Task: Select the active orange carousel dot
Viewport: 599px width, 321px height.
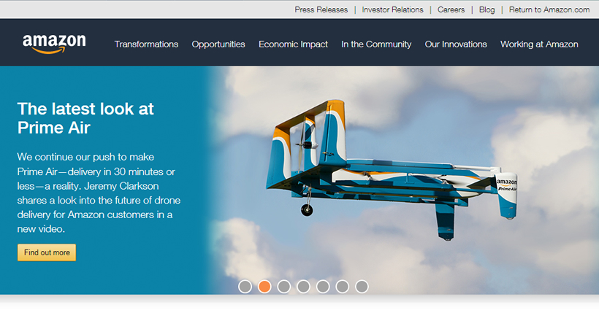Action: [x=264, y=287]
